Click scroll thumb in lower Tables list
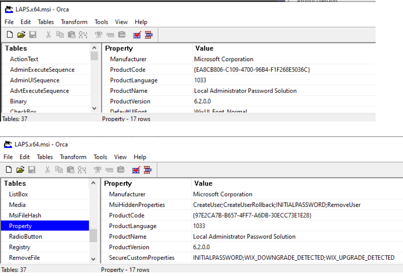Screen dimensions: 403x276 (x=93, y=236)
